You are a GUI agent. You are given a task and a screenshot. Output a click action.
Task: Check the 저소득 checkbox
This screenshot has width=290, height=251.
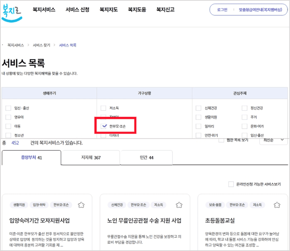(x=104, y=108)
